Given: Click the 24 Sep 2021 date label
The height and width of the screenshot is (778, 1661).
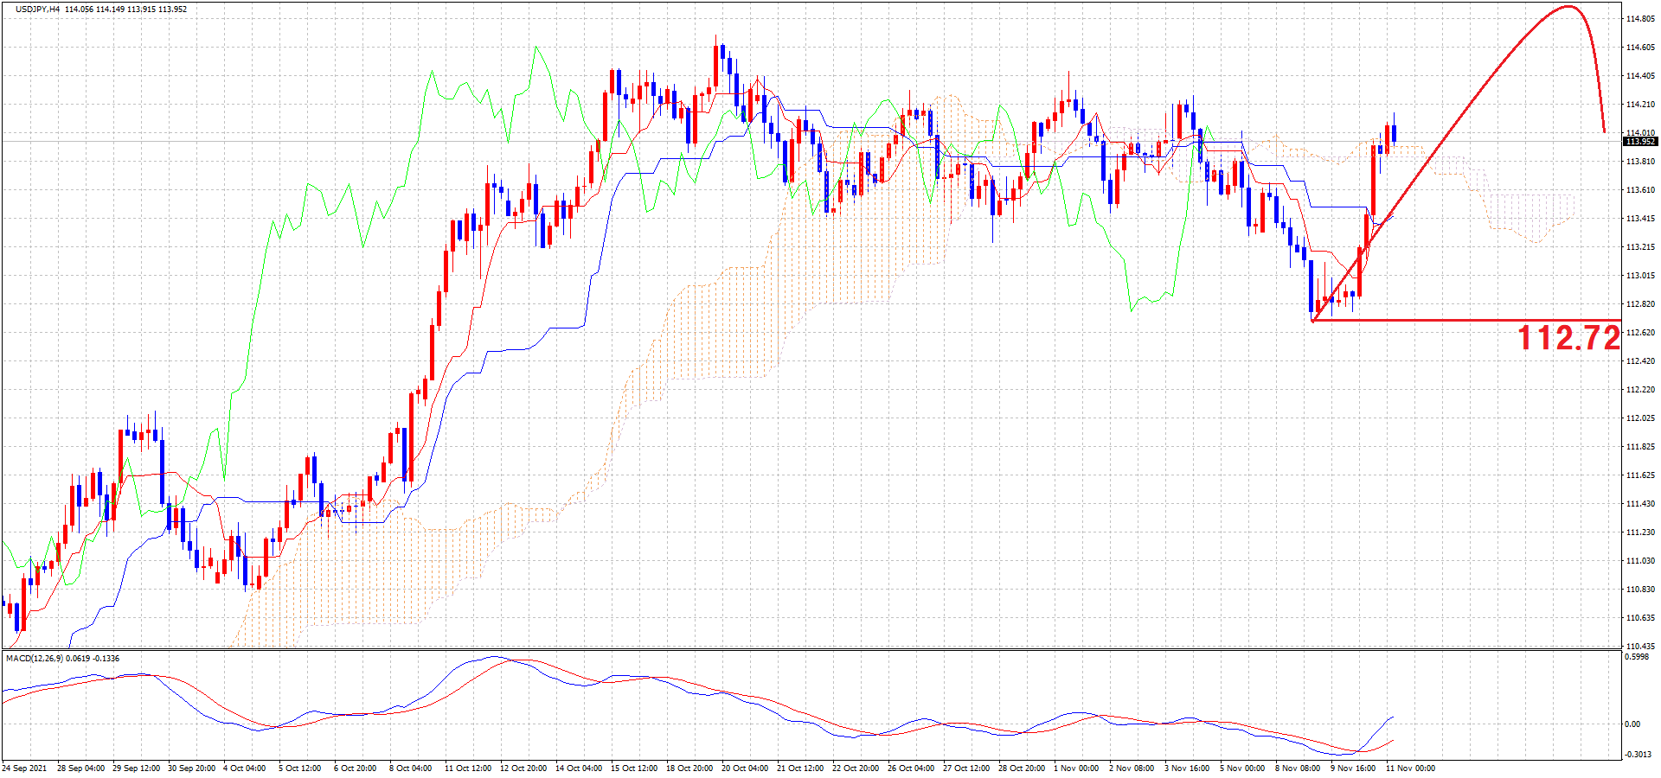Looking at the screenshot, I should [x=26, y=768].
